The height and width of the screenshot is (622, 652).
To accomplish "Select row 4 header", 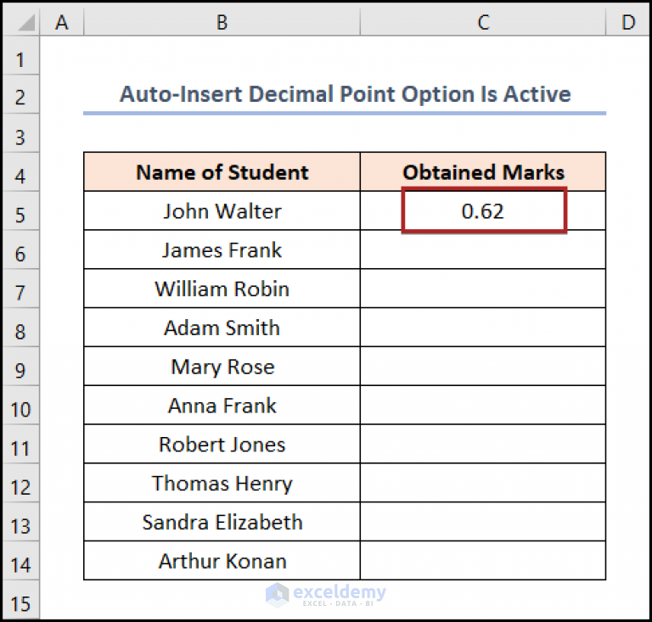I will point(20,172).
